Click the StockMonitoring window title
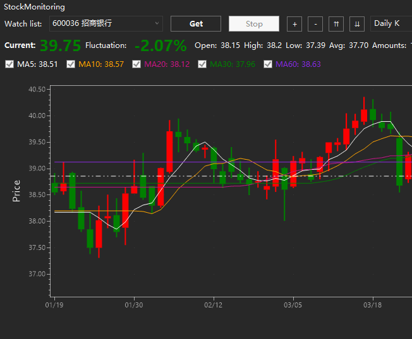The width and height of the screenshot is (412, 339). (34, 7)
